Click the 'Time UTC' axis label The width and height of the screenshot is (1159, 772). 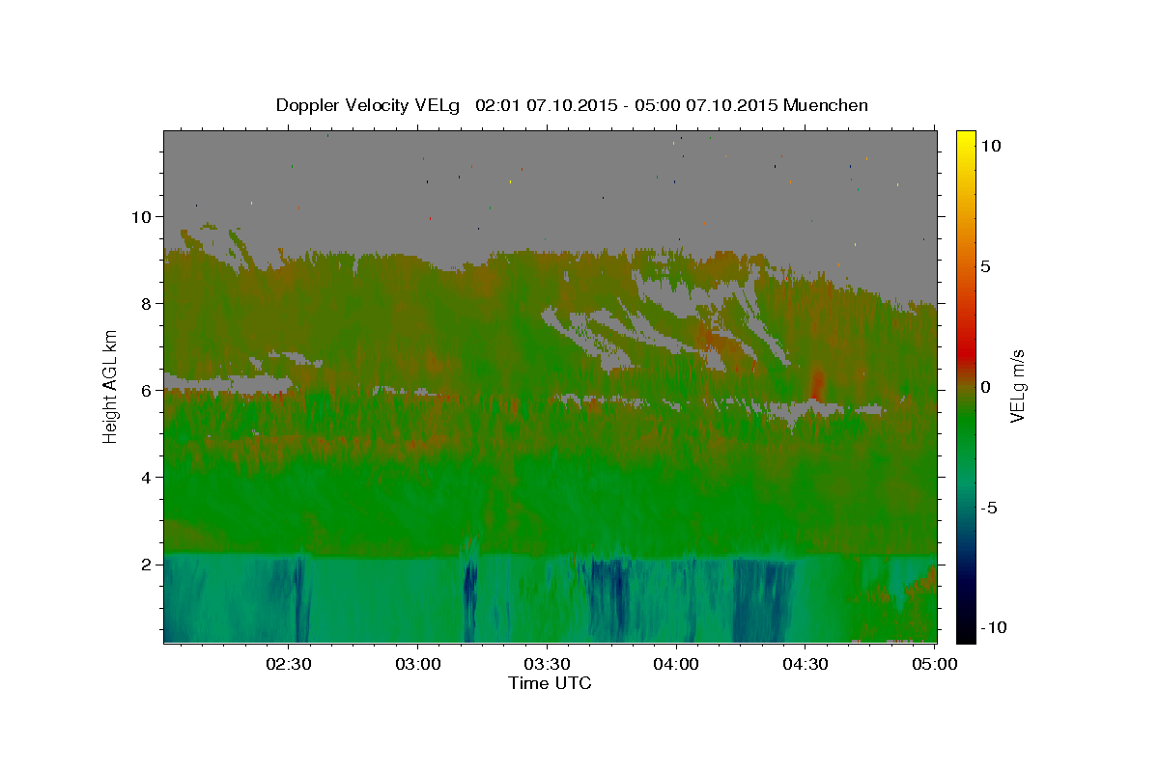tap(550, 683)
